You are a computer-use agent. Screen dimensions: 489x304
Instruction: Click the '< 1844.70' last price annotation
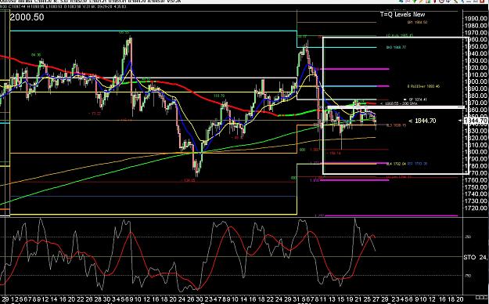click(x=422, y=121)
